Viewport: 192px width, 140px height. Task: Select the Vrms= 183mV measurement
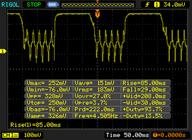tap(94, 90)
